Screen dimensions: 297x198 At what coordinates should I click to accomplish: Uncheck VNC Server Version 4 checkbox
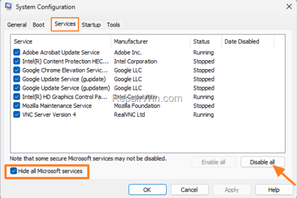(x=17, y=115)
